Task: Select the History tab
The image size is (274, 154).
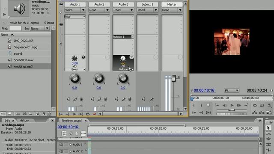Action: point(24,121)
